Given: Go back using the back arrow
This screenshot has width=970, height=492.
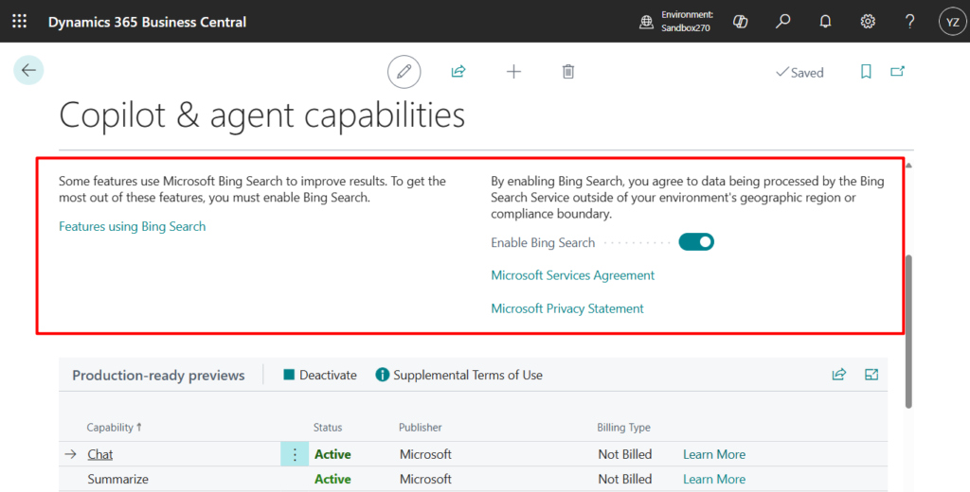Looking at the screenshot, I should pos(28,70).
